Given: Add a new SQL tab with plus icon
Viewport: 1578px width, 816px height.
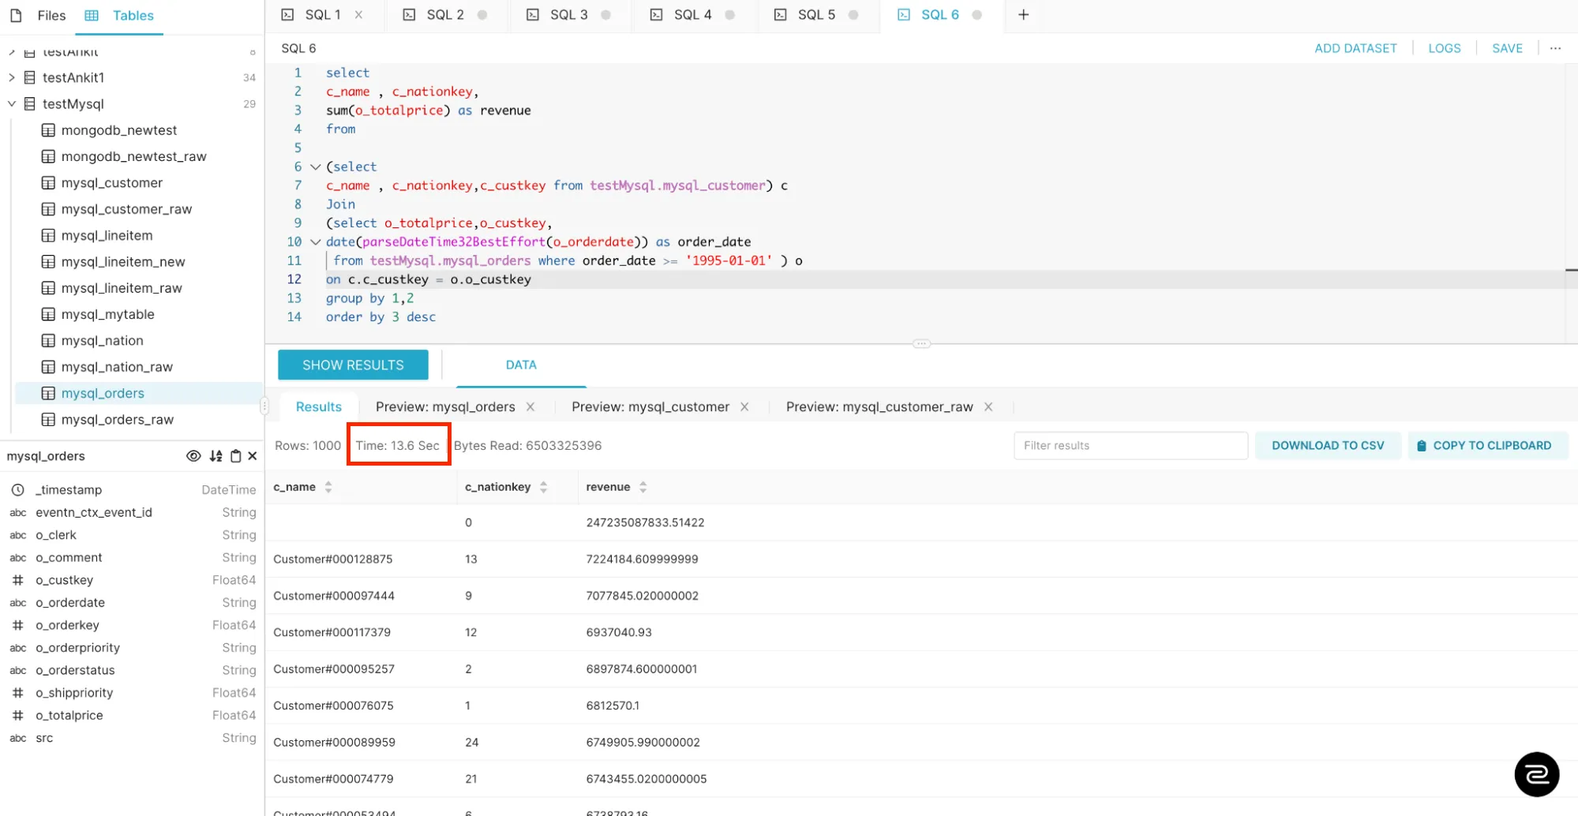Looking at the screenshot, I should tap(1023, 15).
